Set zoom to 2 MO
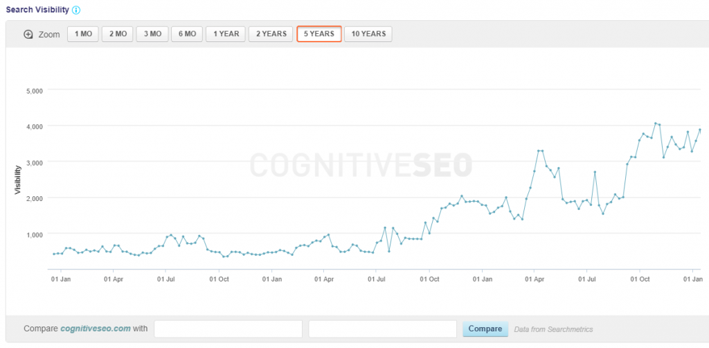709x348 pixels. [x=117, y=34]
